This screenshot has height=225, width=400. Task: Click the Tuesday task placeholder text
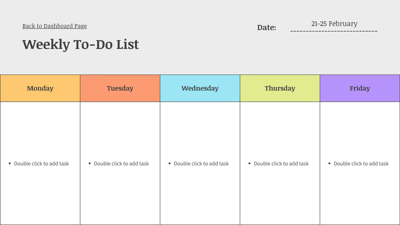click(x=121, y=163)
